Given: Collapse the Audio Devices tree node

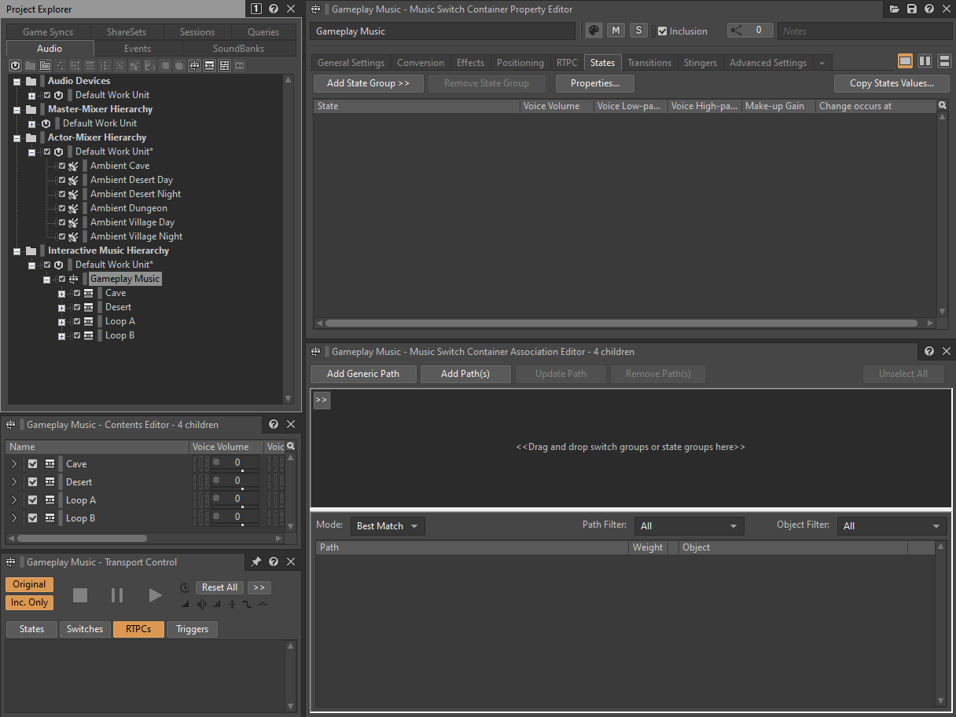Looking at the screenshot, I should (x=17, y=81).
